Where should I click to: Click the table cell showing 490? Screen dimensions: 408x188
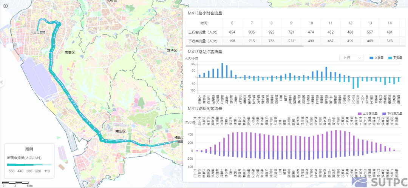tap(311, 41)
